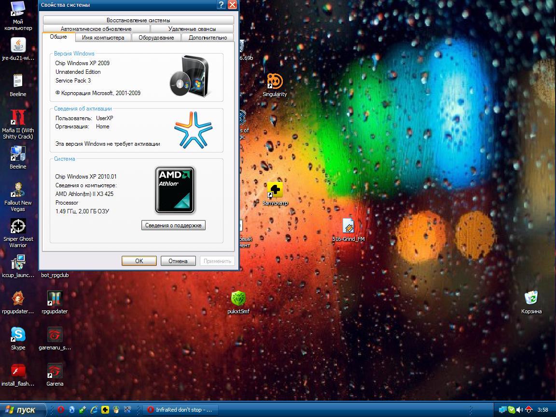556x417 pixels.
Task: Switch to Оборудование tab
Action: pyautogui.click(x=156, y=38)
